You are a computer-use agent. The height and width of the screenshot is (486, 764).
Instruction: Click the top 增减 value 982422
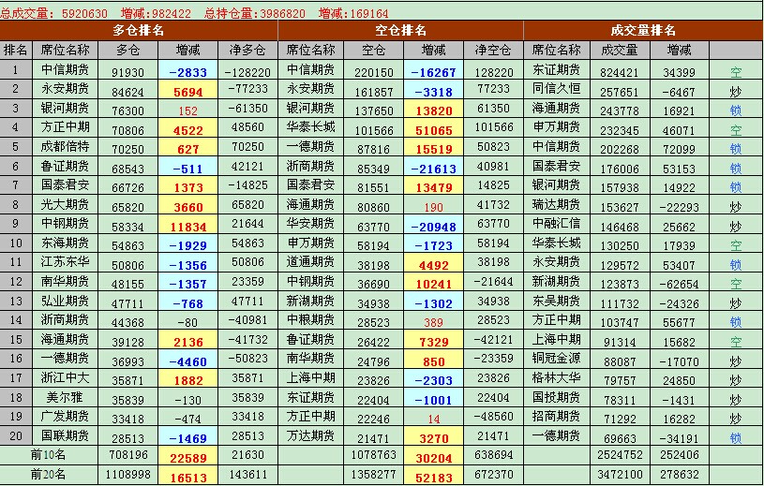point(172,13)
